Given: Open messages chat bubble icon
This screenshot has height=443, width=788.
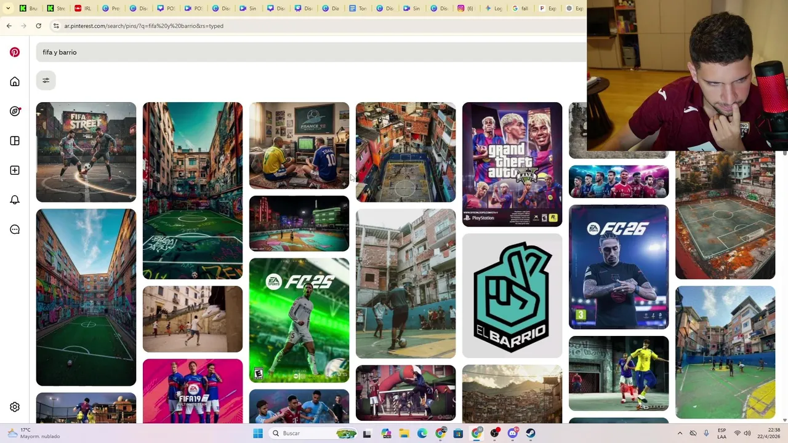Looking at the screenshot, I should (x=15, y=229).
